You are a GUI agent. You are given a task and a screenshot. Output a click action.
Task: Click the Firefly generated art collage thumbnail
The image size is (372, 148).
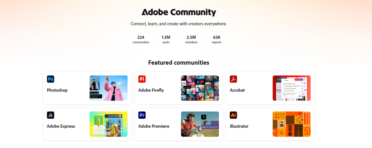200,88
